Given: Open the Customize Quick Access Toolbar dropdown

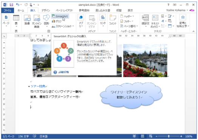Looking at the screenshot, I should click(x=38, y=5).
